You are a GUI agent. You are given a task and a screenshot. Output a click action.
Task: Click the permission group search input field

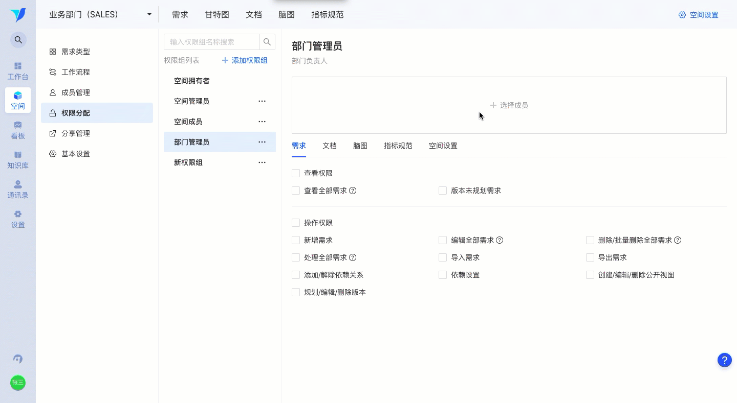coord(211,41)
